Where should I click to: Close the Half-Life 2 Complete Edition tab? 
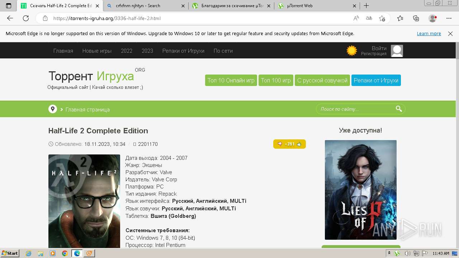(97, 6)
